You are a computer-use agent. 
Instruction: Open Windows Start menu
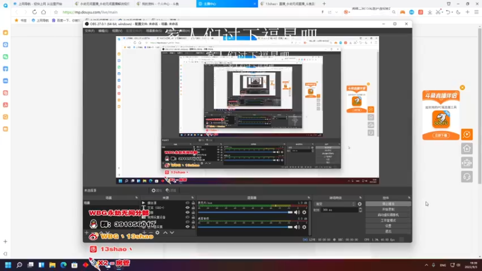(x=8, y=265)
